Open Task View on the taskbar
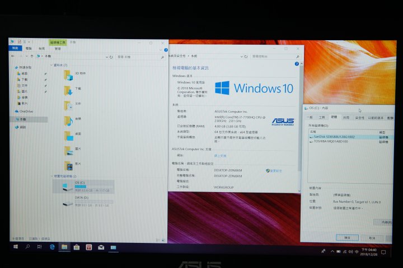The image size is (403, 268). click(39, 247)
